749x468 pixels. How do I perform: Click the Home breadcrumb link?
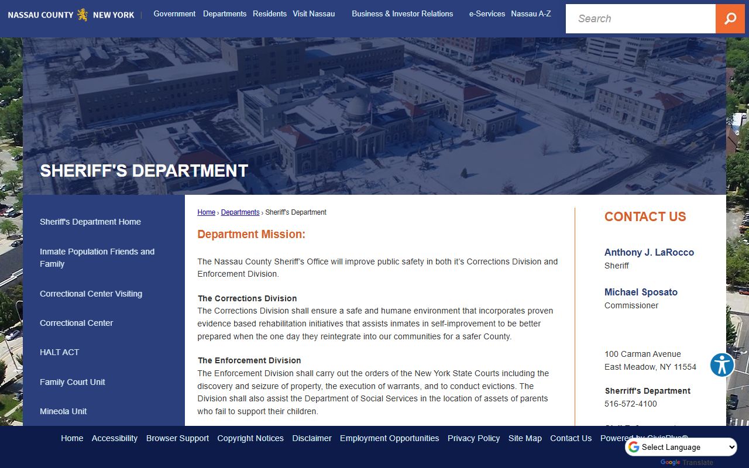point(206,212)
